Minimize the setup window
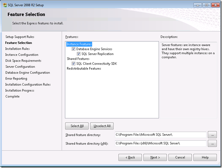 pyautogui.click(x=198, y=5)
